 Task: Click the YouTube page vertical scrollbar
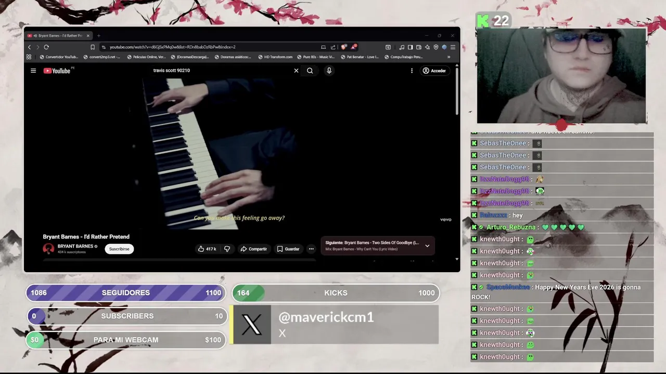click(457, 91)
